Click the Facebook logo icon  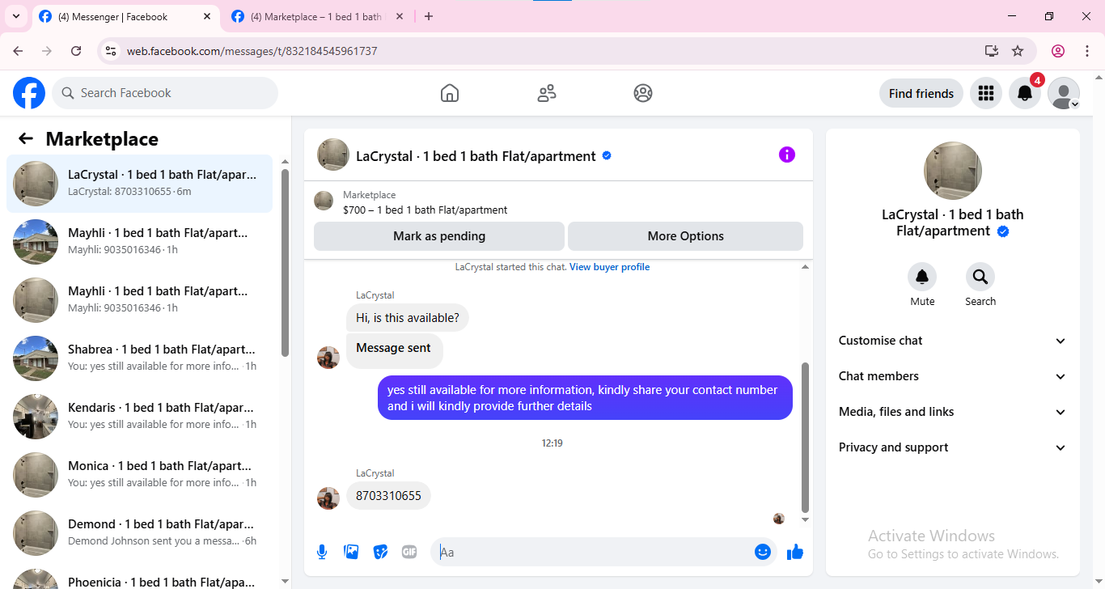point(29,93)
